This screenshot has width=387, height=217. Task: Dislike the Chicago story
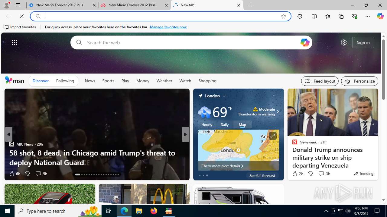pyautogui.click(x=28, y=174)
